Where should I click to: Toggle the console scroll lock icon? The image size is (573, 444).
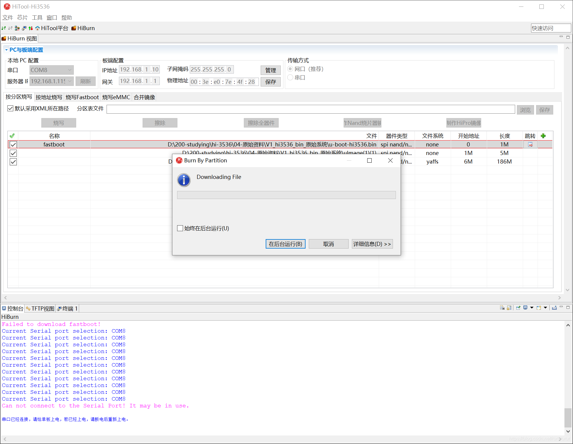point(509,308)
